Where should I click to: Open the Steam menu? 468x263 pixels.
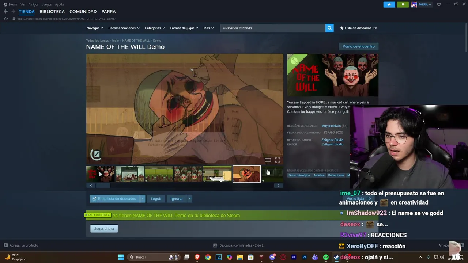click(12, 4)
